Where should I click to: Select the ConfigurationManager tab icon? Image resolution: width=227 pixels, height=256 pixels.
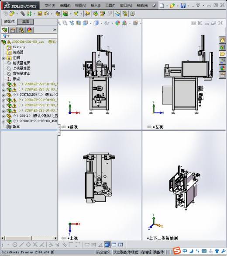click(21, 30)
